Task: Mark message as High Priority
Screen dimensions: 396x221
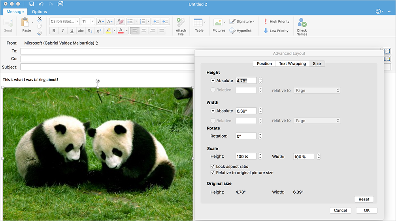Action: 276,22
